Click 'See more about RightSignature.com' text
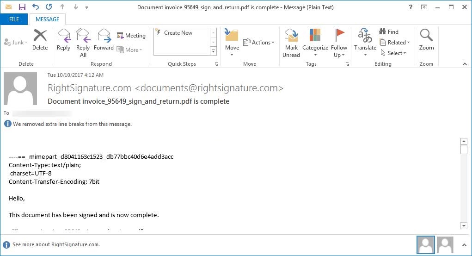 tap(56, 244)
